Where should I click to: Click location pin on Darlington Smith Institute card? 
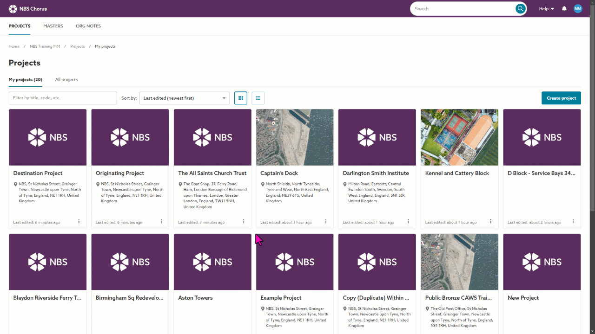pos(345,184)
